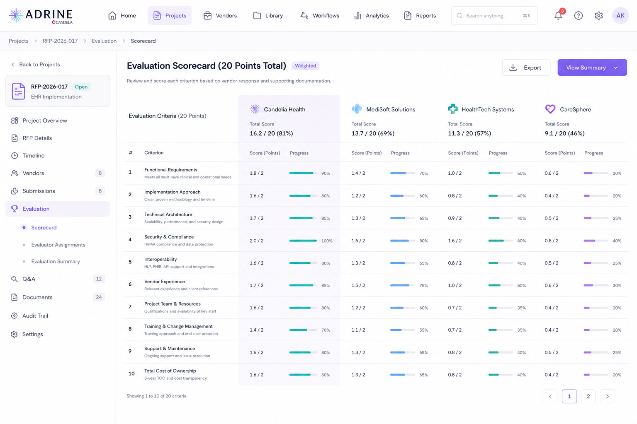
Task: Click the Q&A magnifier icon
Action: 15,279
